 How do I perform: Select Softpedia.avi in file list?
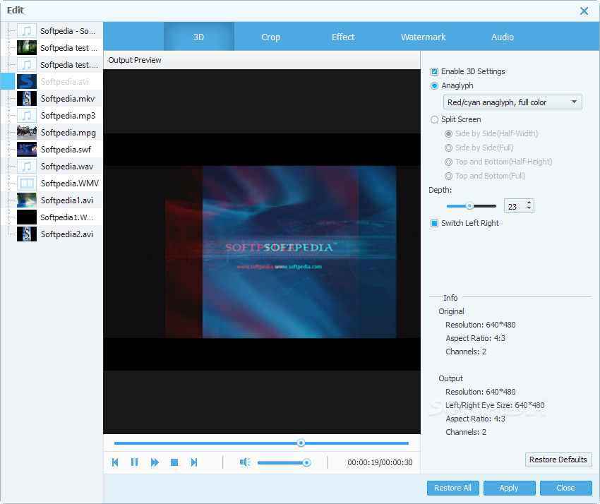[65, 82]
